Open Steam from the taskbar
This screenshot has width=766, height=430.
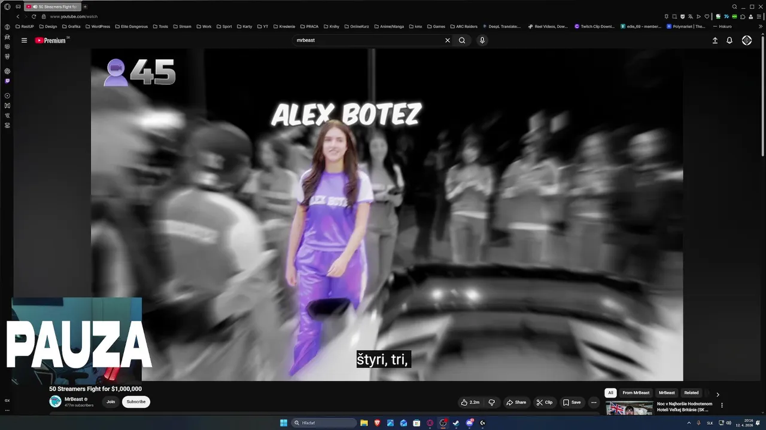(456, 423)
